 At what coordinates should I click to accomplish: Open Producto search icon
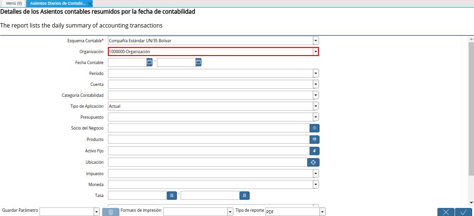click(x=314, y=140)
